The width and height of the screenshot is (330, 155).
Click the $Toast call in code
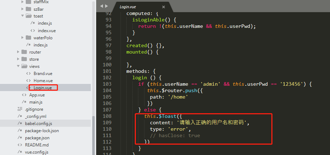point(167,116)
